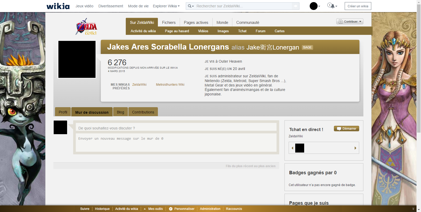
Task: Click the Créer un wikia button
Action: click(x=358, y=6)
